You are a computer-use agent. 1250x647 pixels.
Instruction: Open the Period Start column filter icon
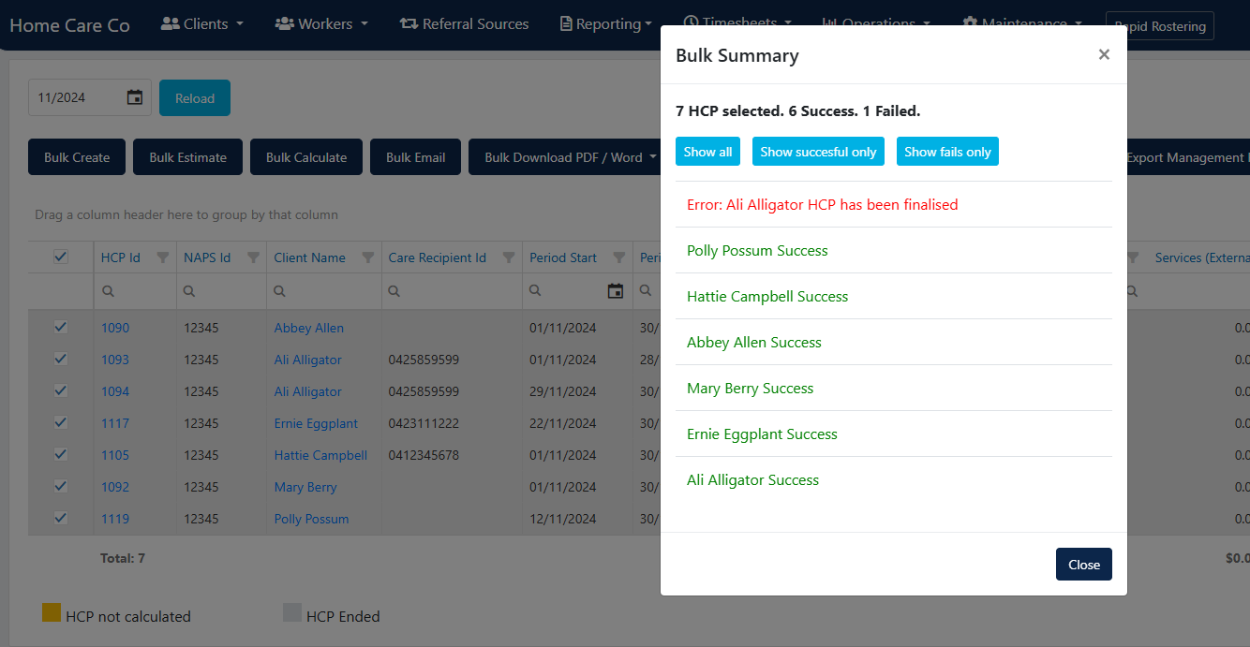(x=619, y=257)
